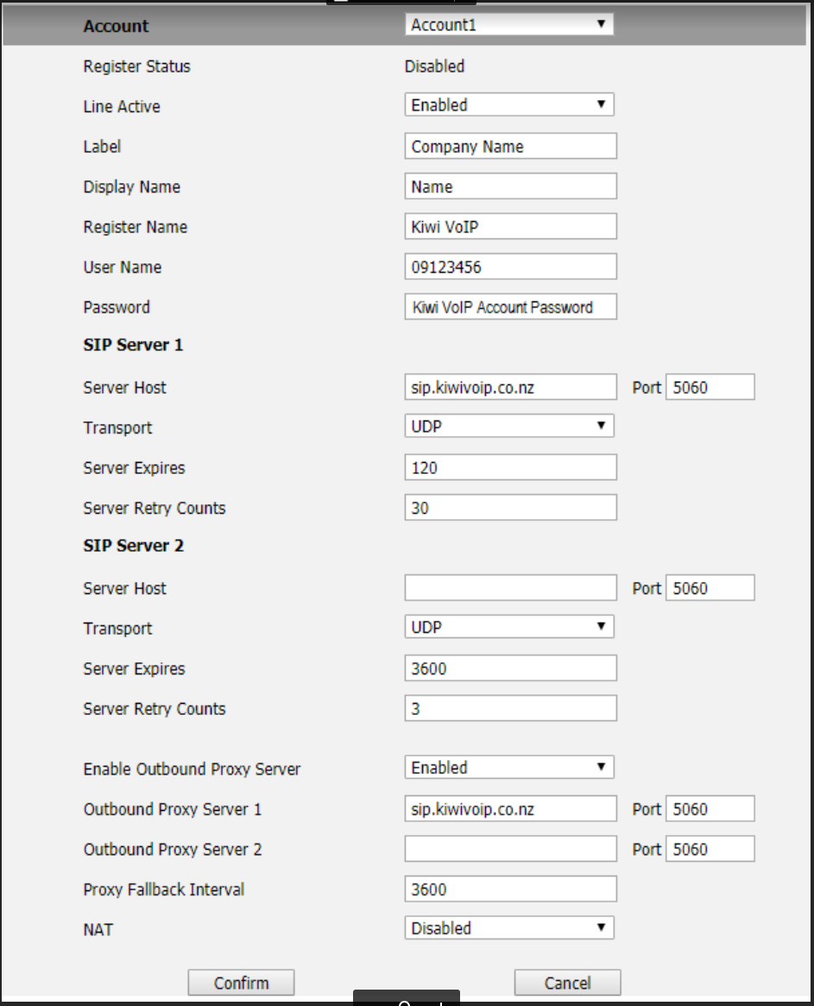Click the Password input field
The width and height of the screenshot is (814, 1006).
(511, 307)
